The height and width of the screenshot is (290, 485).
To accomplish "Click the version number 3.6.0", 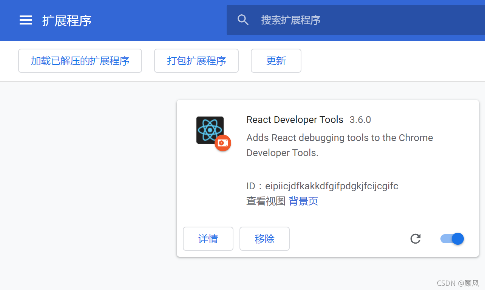I will (x=360, y=120).
